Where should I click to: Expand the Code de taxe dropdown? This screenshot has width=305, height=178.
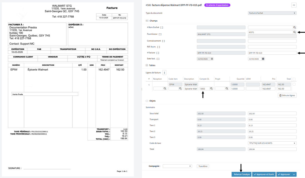pos(272,143)
